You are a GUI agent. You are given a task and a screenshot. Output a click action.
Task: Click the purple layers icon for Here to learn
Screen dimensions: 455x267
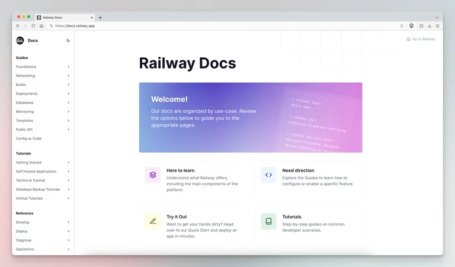153,175
